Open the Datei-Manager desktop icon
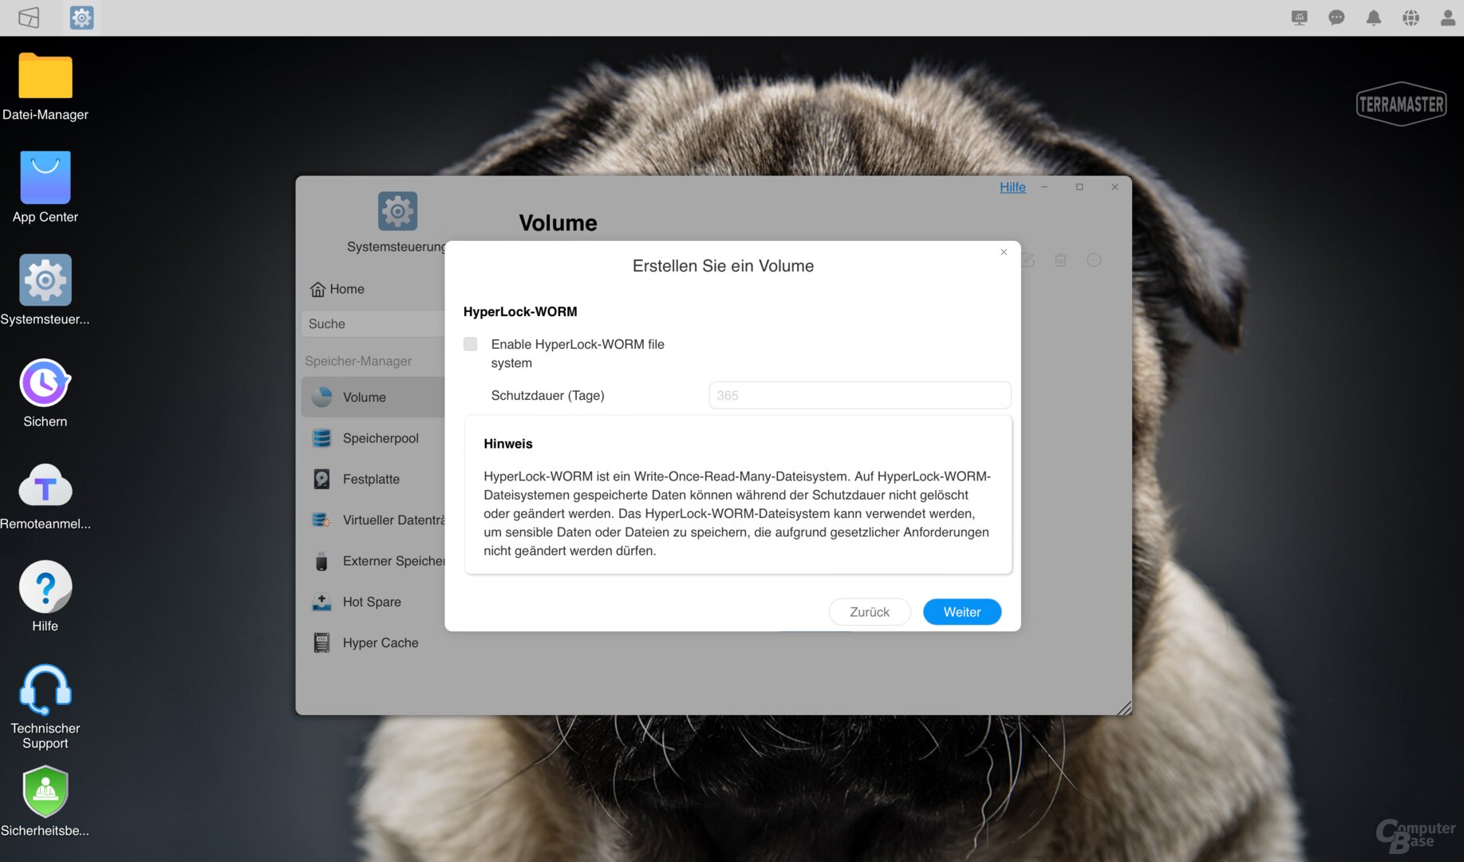Screen dimensions: 1464x862 (45, 77)
